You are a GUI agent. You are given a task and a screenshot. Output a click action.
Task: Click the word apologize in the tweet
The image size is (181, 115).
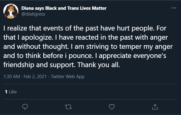[37, 38]
